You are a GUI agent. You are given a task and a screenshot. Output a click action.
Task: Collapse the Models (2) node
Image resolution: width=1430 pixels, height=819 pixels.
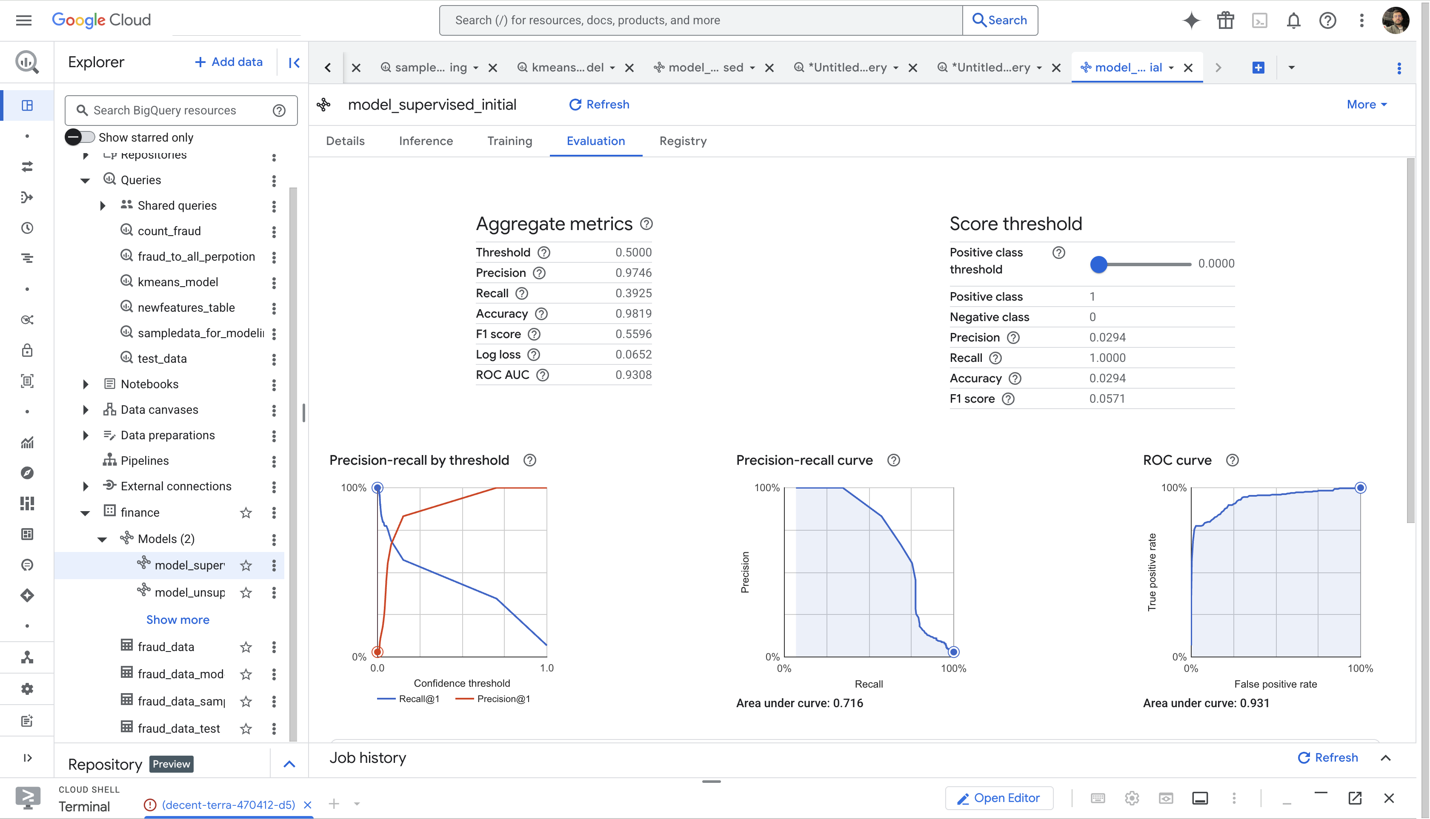click(103, 540)
